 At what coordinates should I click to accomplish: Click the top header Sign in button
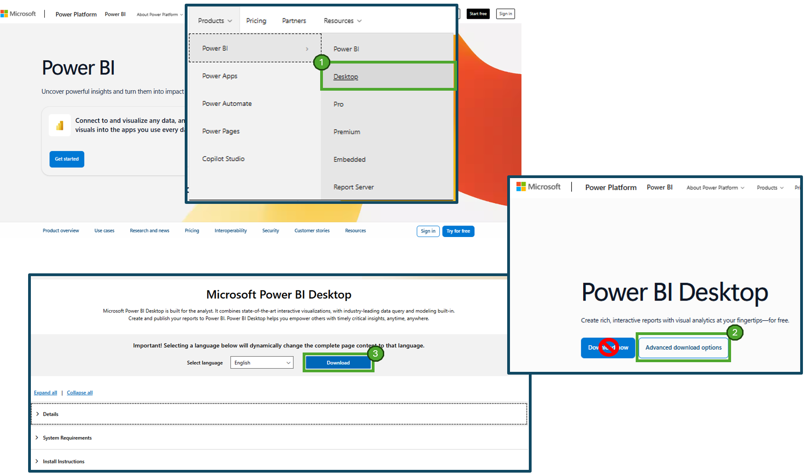pyautogui.click(x=505, y=14)
